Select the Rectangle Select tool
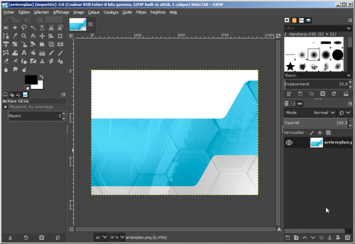Screen dimensions: 355x244 [x=6, y=27]
